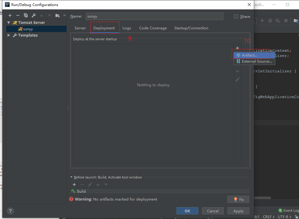The height and width of the screenshot is (219, 299).
Task: Switch to the Startup/Connection tab
Action: pyautogui.click(x=191, y=28)
